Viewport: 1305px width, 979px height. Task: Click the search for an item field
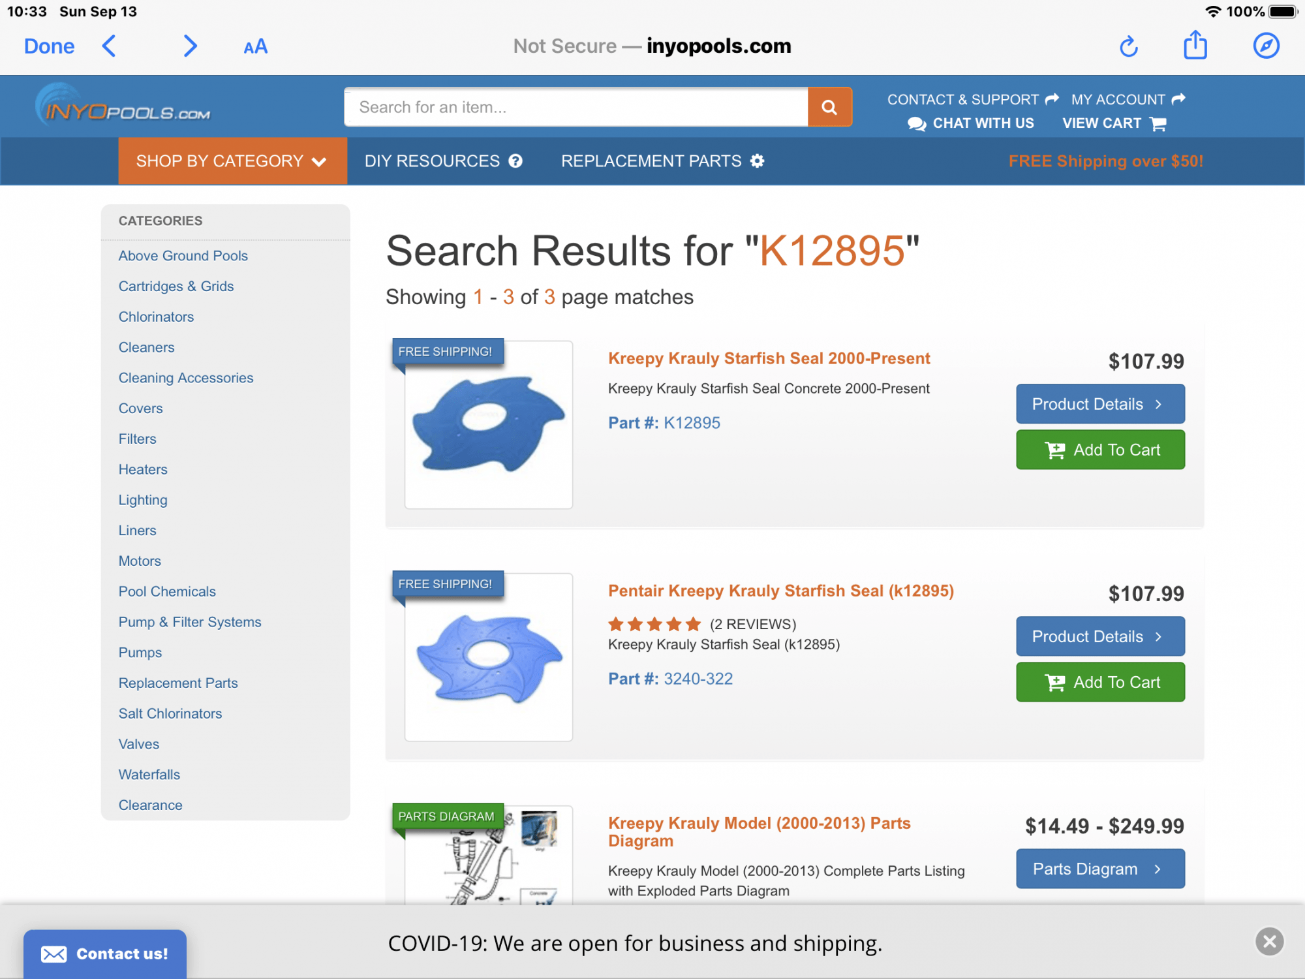(576, 107)
